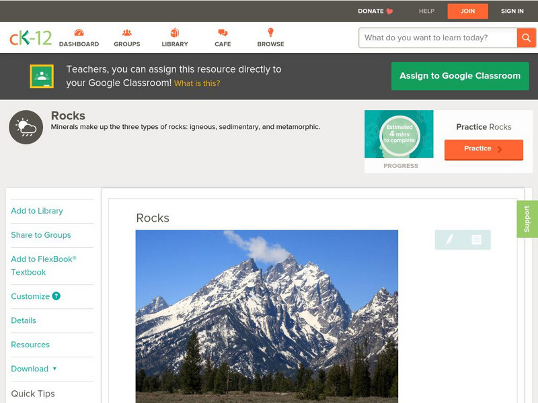Open the Details link
This screenshot has width=538, height=403.
(24, 320)
